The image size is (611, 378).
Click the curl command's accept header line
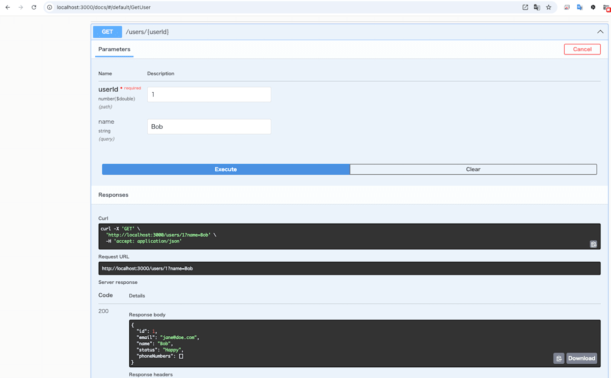144,241
